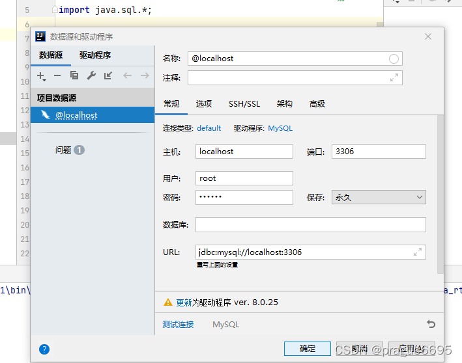Click the make global import arrow icon
The width and height of the screenshot is (462, 363).
tap(108, 75)
